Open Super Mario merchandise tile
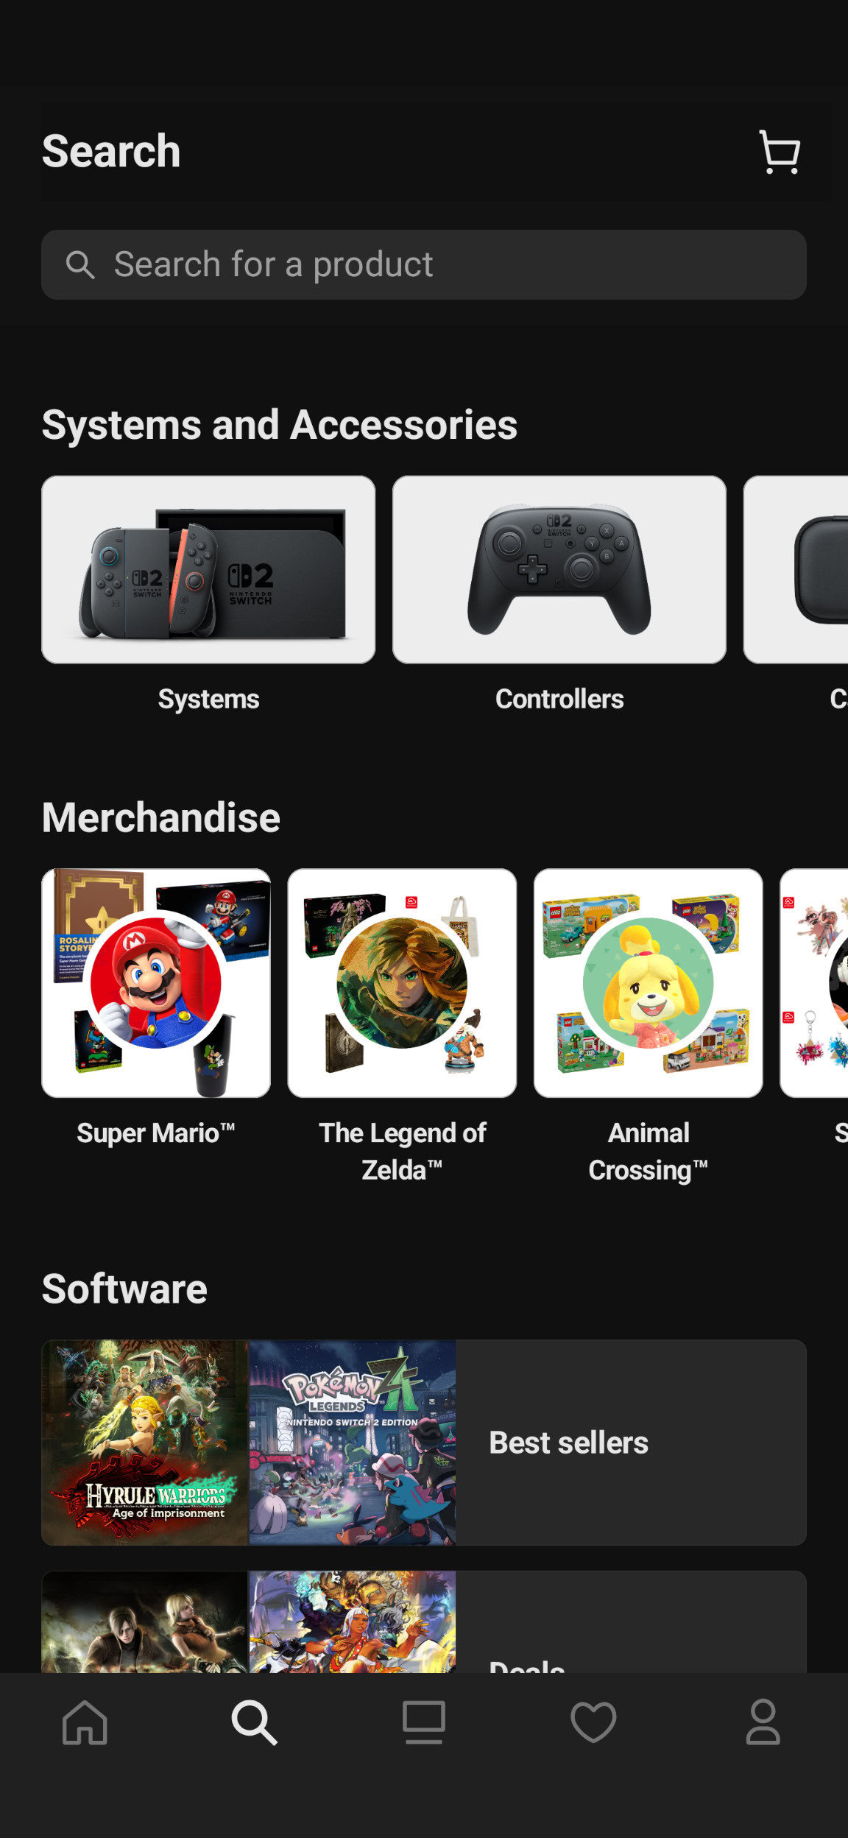The width and height of the screenshot is (848, 1838). pyautogui.click(x=156, y=983)
